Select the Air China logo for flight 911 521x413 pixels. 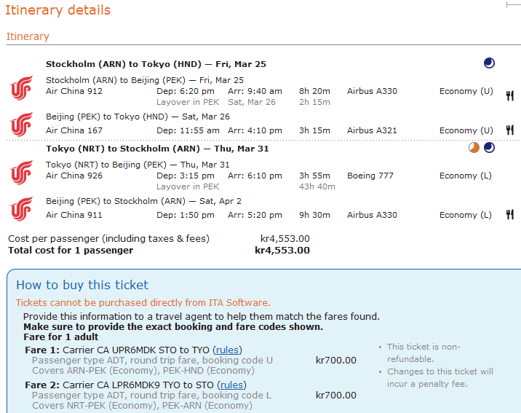point(21,208)
